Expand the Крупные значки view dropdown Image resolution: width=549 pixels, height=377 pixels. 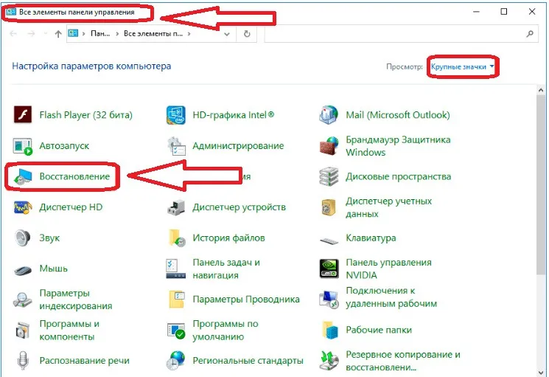pos(462,66)
